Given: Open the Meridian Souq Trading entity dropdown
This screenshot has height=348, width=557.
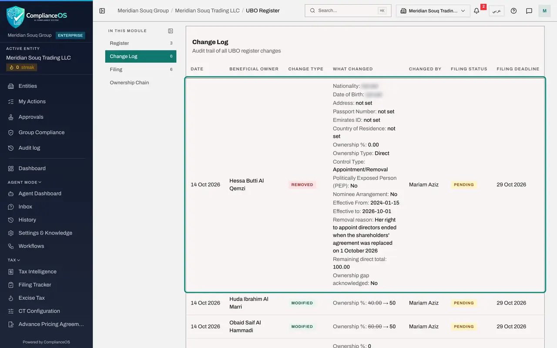Looking at the screenshot, I should tap(433, 11).
